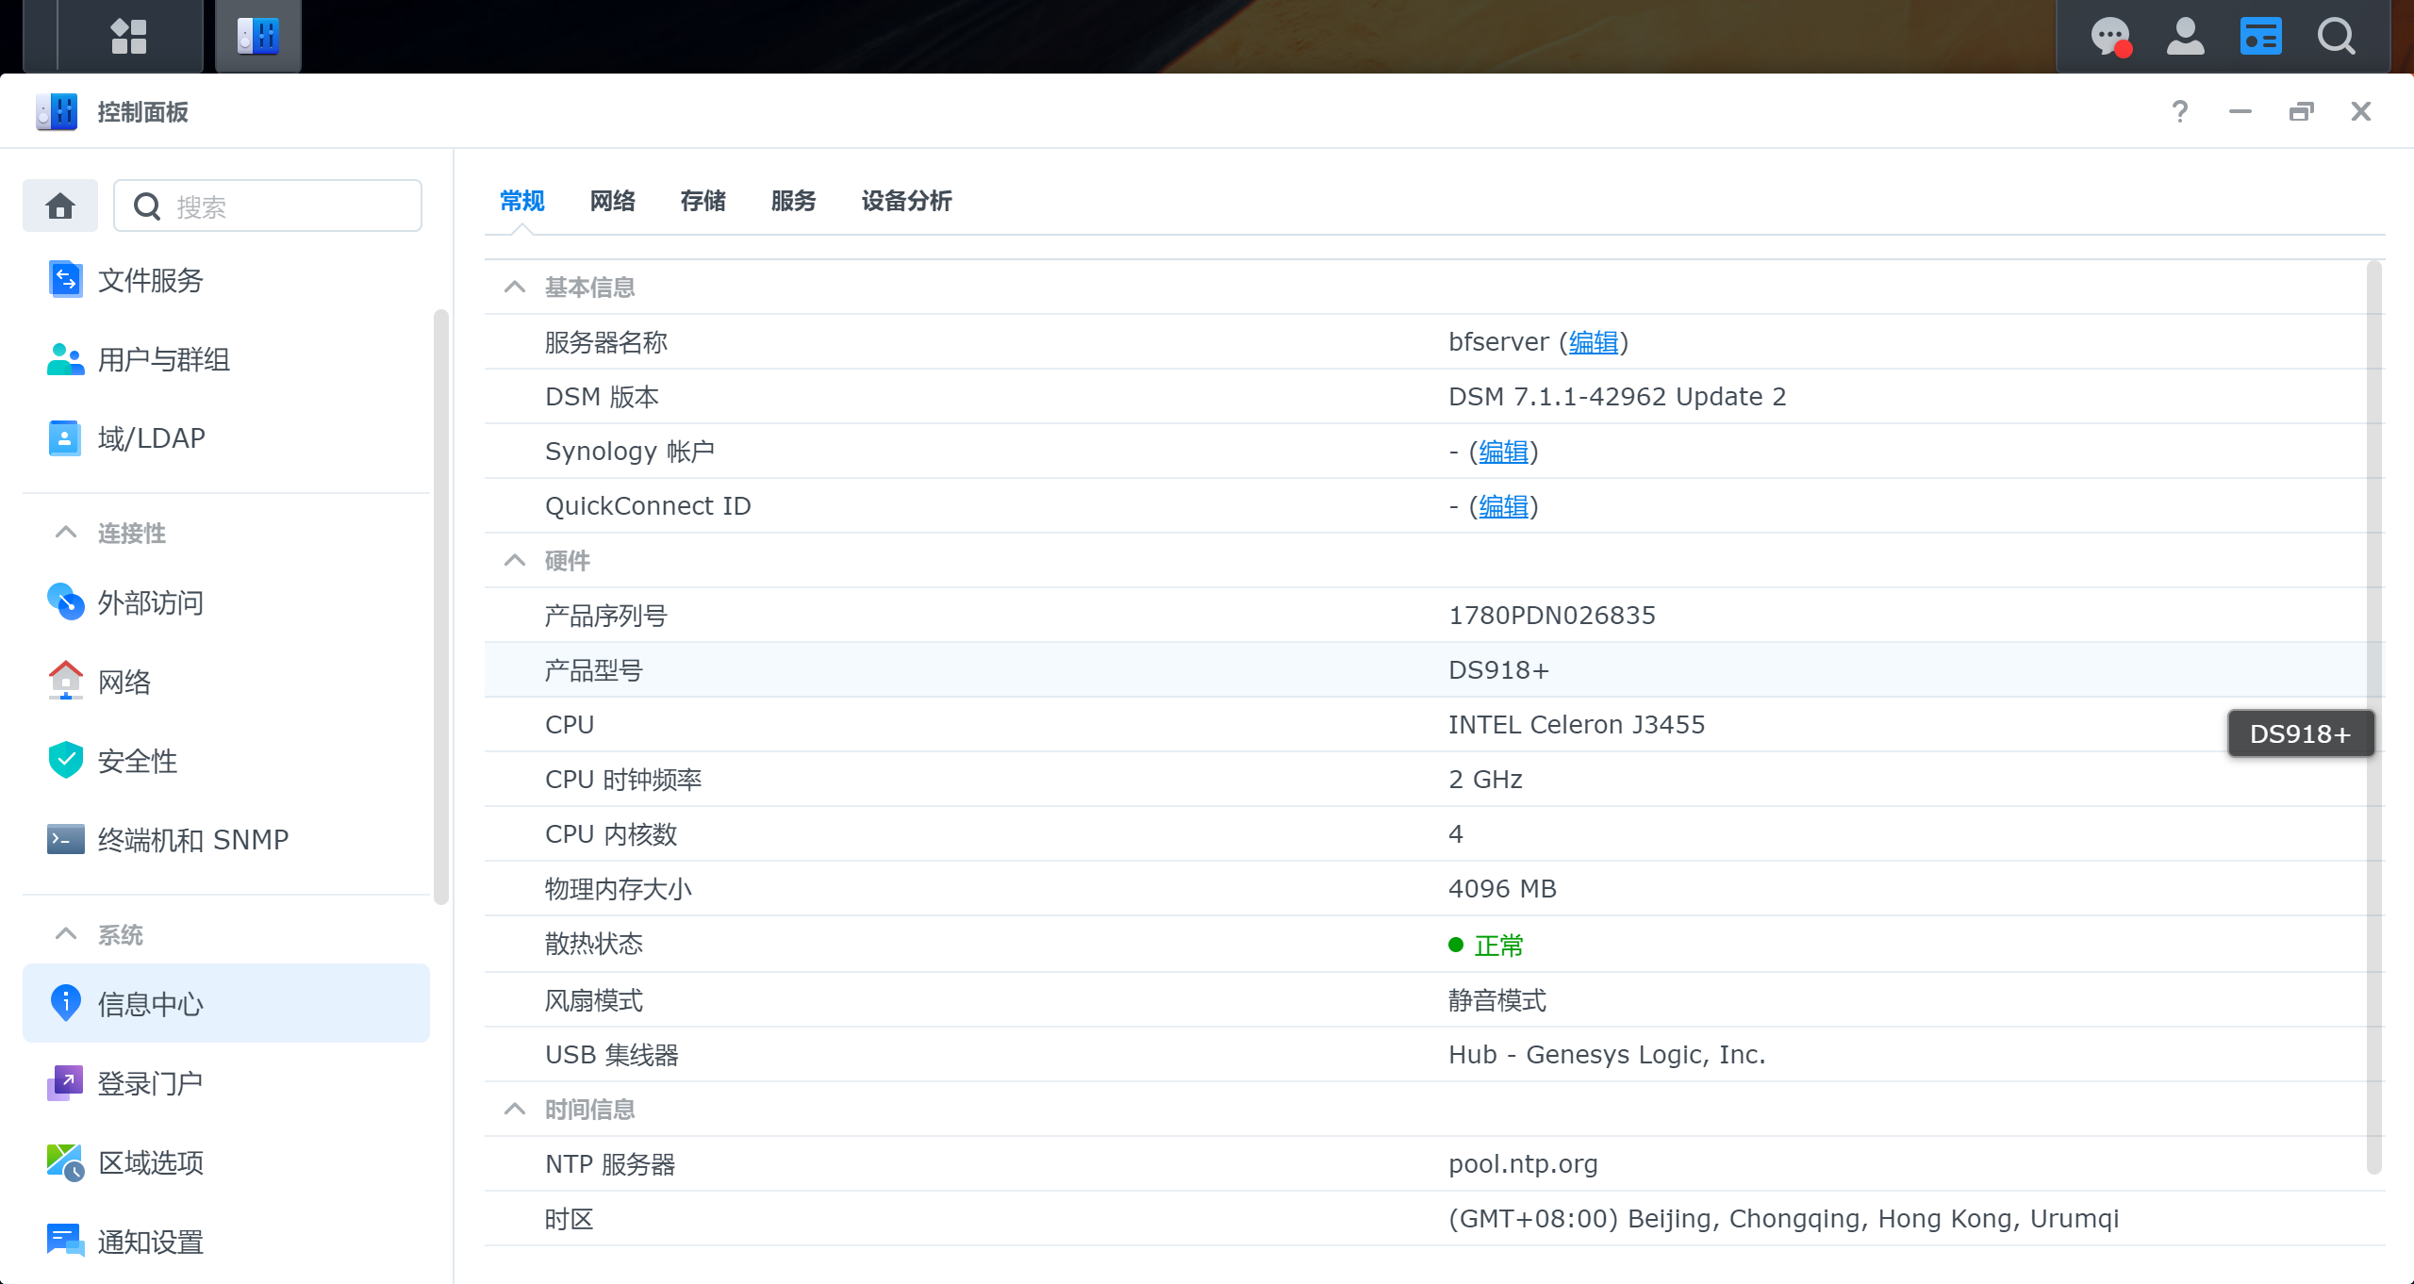The width and height of the screenshot is (2414, 1284).
Task: Open 通知设置 notification settings icon
Action: click(x=65, y=1241)
